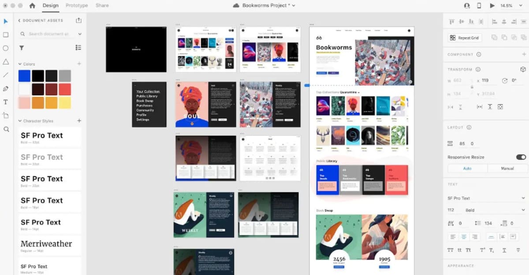Open the mobile device preview icon

pos(479,6)
